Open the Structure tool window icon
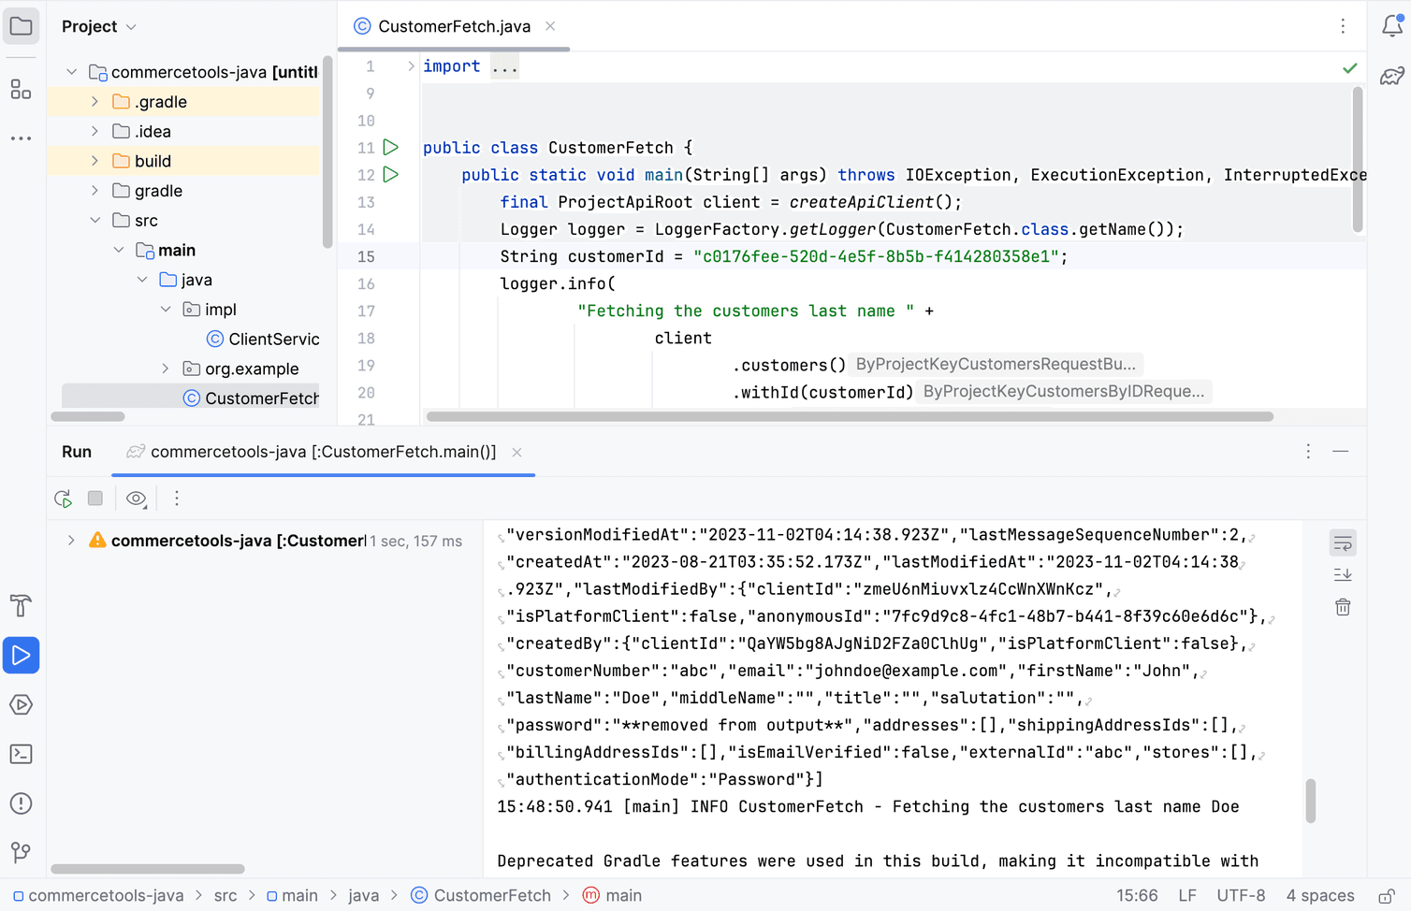This screenshot has height=911, width=1411. [21, 89]
